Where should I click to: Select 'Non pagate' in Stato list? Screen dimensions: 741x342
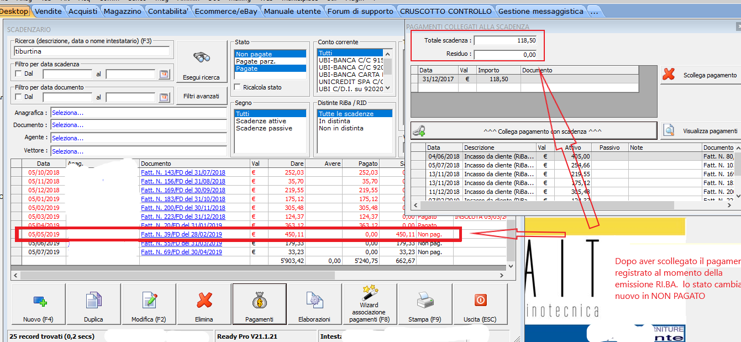pyautogui.click(x=270, y=54)
